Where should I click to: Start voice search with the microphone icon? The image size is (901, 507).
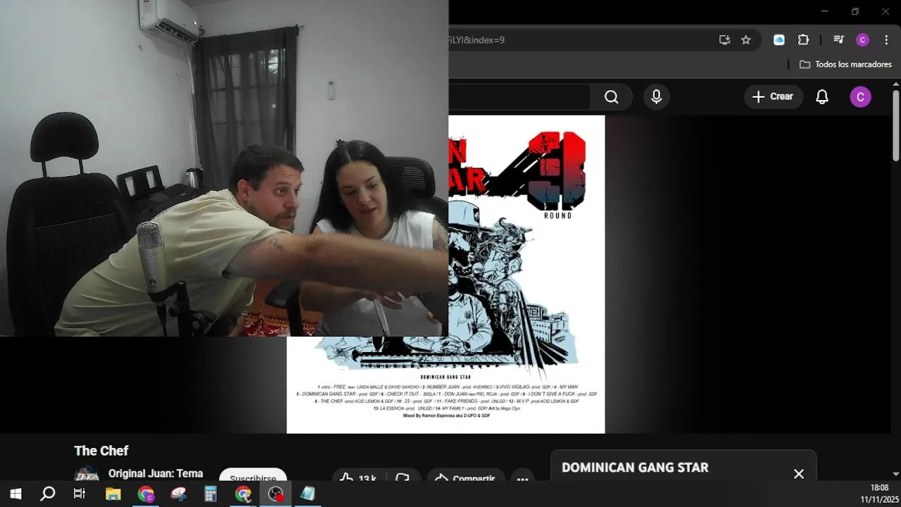click(x=656, y=97)
